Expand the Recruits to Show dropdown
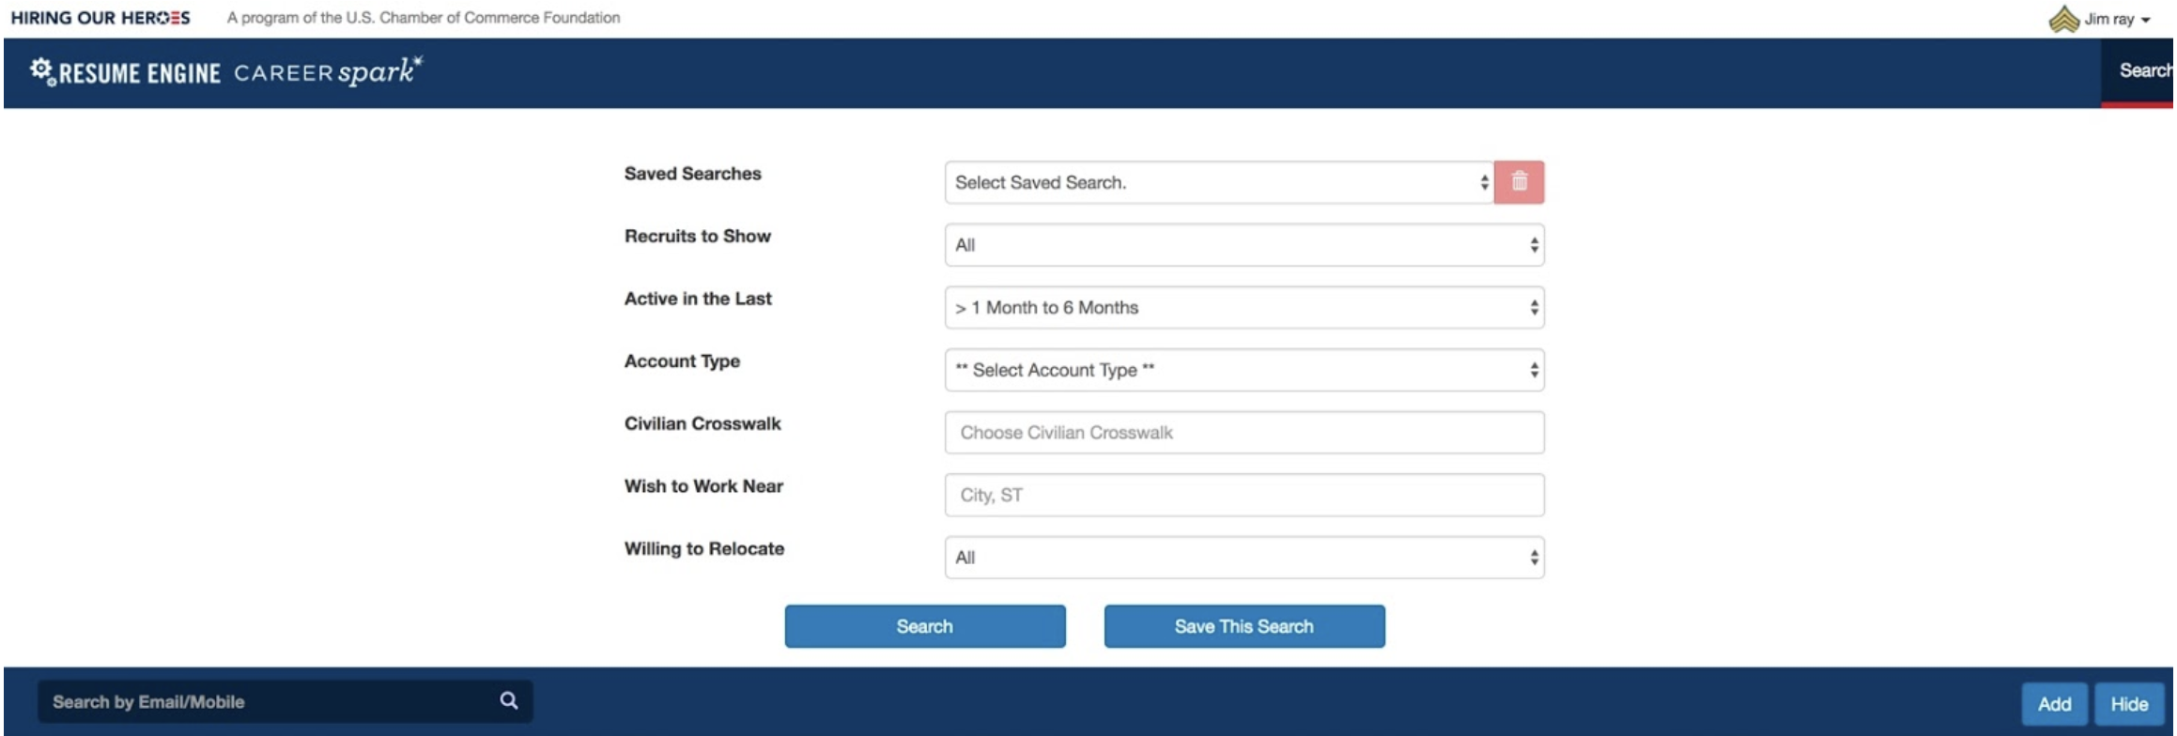The image size is (2177, 736). pyautogui.click(x=1244, y=245)
